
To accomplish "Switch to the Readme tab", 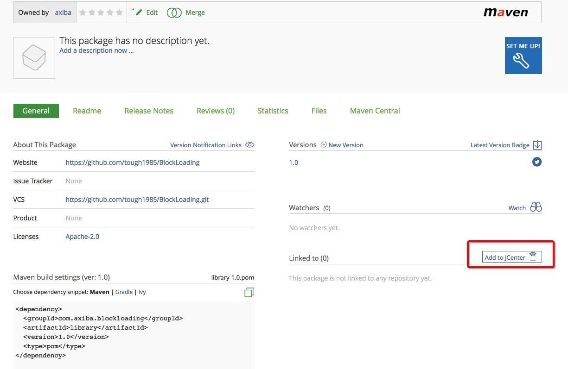I will pos(87,111).
